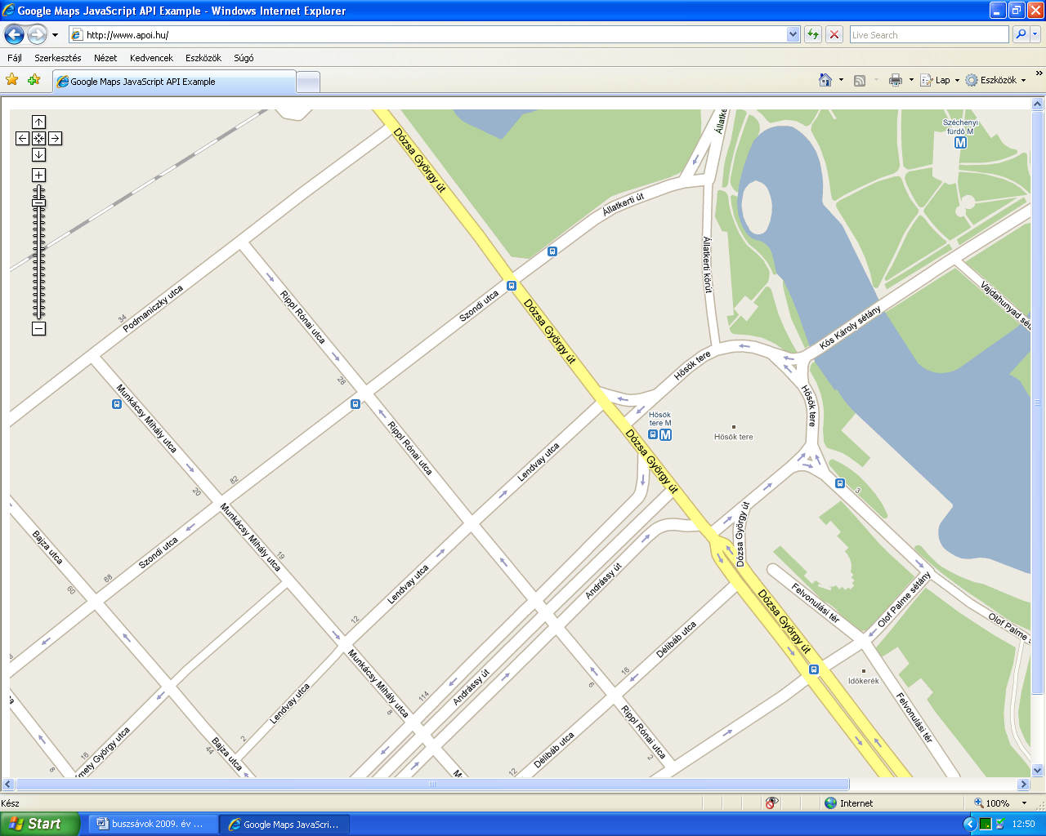1046x836 pixels.
Task: Click the address bar with apoi.hu URL
Action: click(x=427, y=34)
